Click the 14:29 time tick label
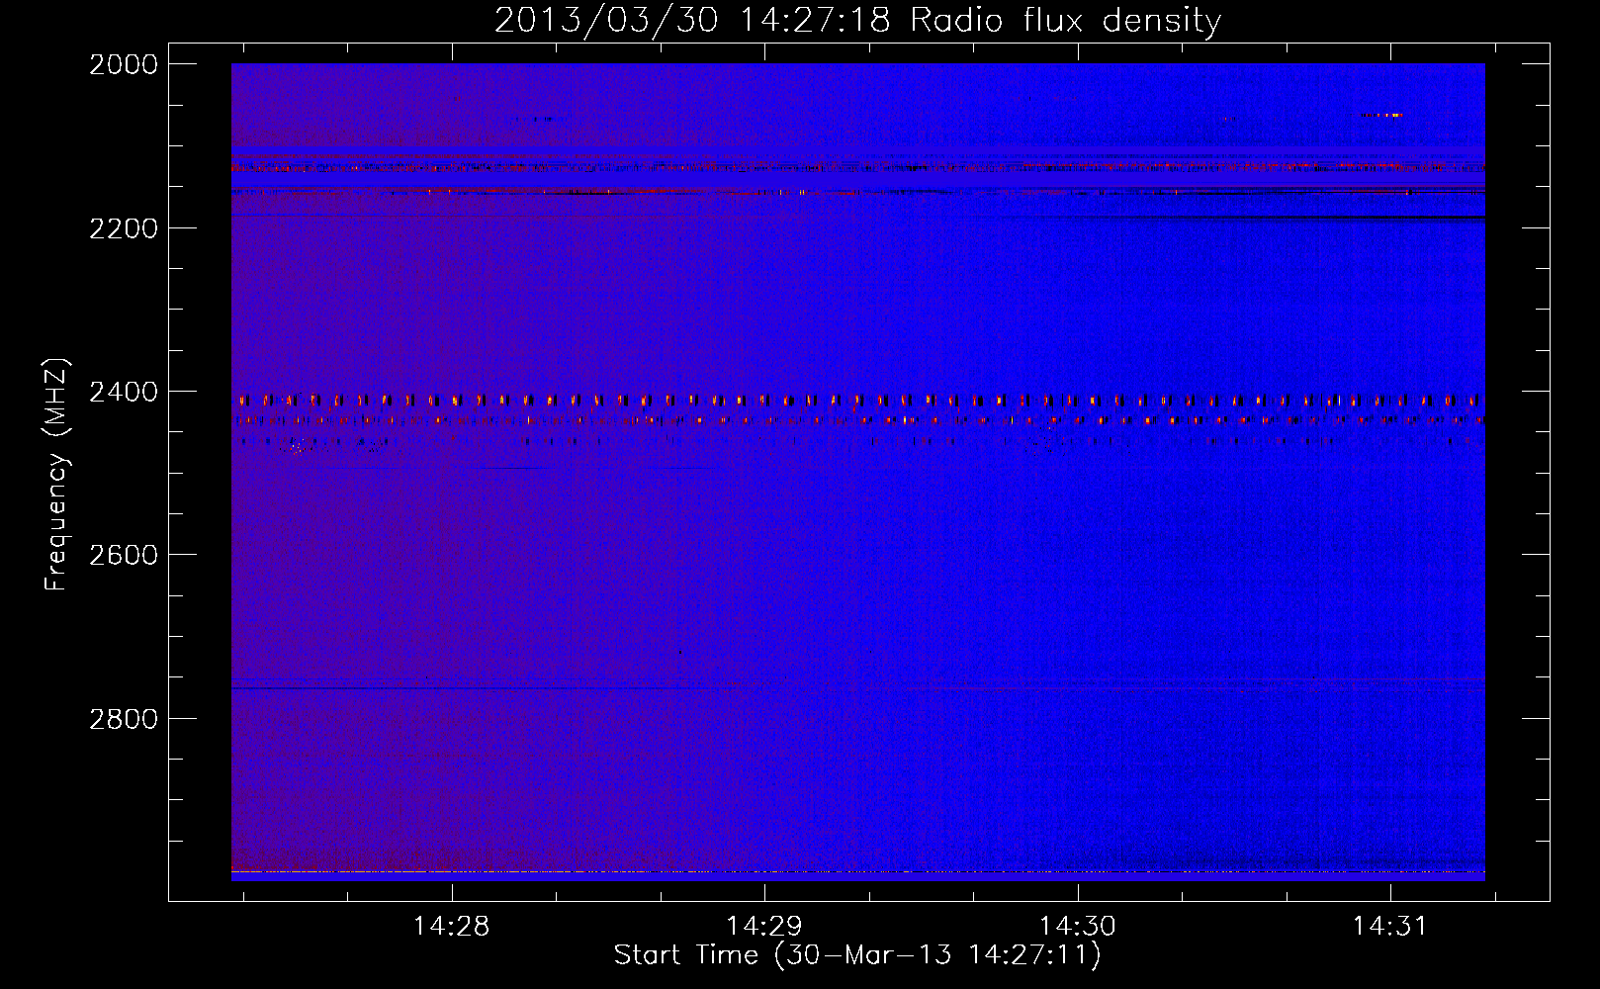 (x=764, y=926)
